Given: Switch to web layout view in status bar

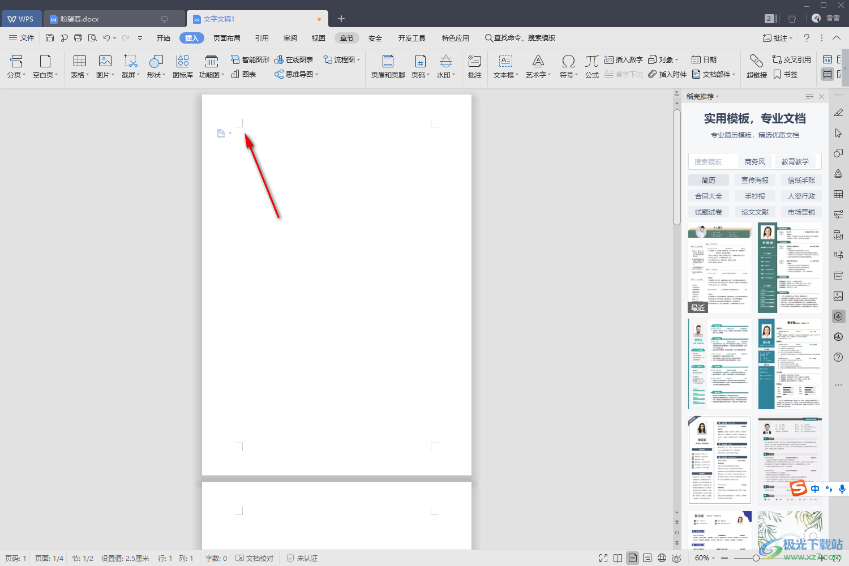Looking at the screenshot, I should click(662, 558).
